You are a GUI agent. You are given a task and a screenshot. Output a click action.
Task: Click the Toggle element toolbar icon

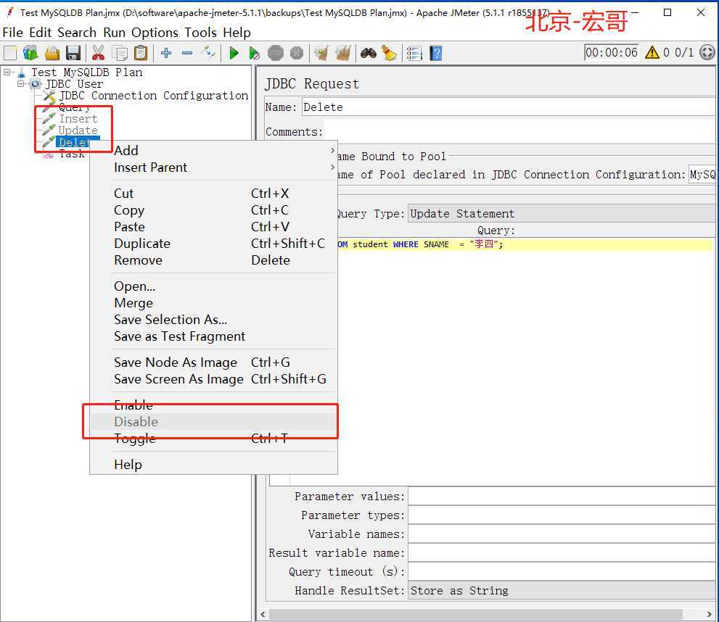(208, 53)
